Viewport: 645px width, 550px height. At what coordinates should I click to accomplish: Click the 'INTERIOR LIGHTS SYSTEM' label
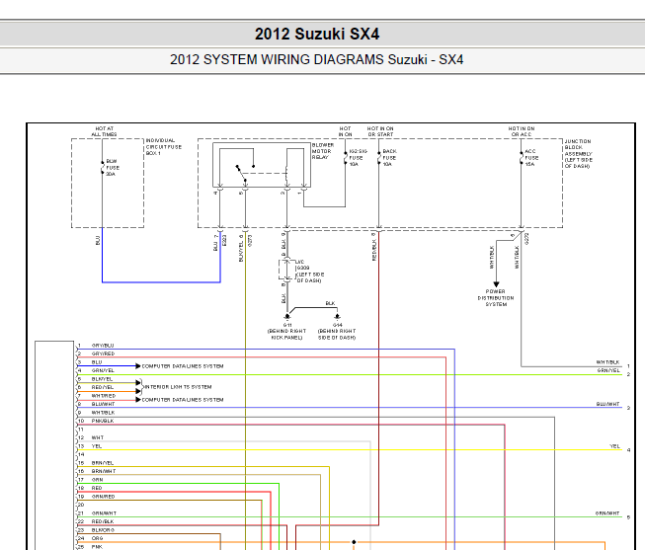(x=178, y=387)
